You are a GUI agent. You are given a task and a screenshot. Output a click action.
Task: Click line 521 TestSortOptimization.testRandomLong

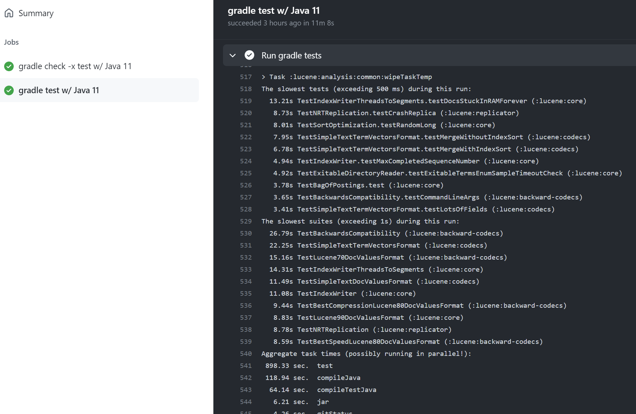point(384,125)
